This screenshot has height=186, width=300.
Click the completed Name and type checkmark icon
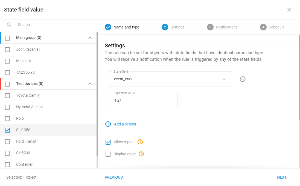(108, 27)
